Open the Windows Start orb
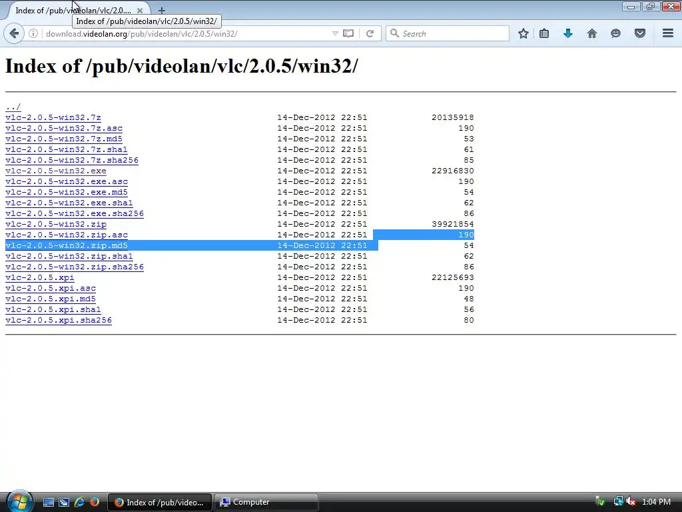682x512 pixels. click(19, 501)
